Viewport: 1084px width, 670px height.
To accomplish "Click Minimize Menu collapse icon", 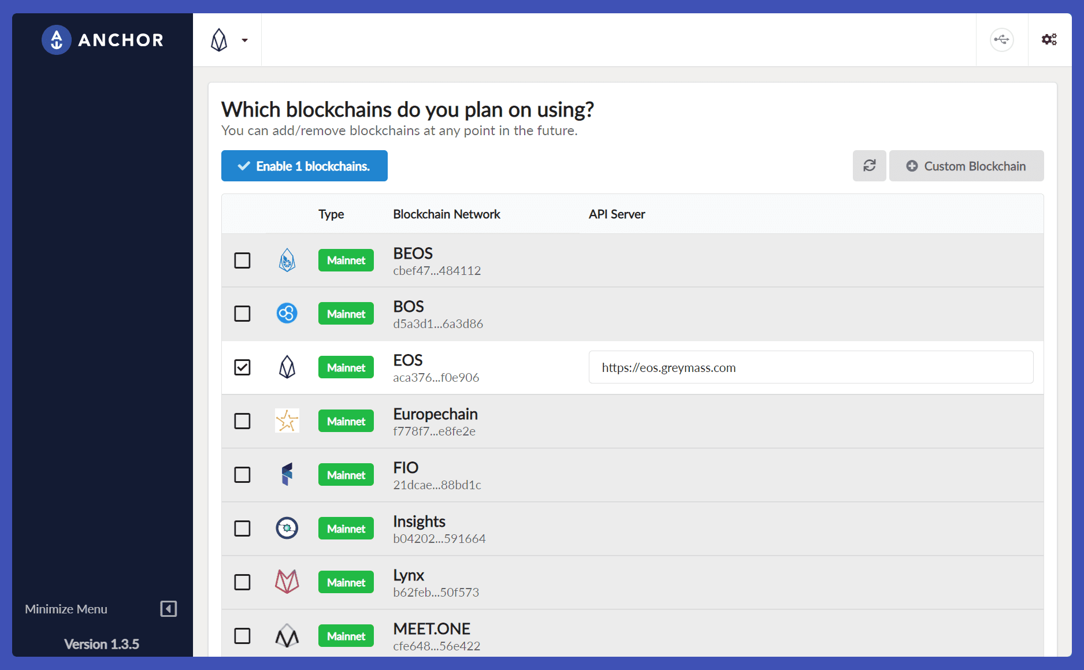I will (168, 609).
